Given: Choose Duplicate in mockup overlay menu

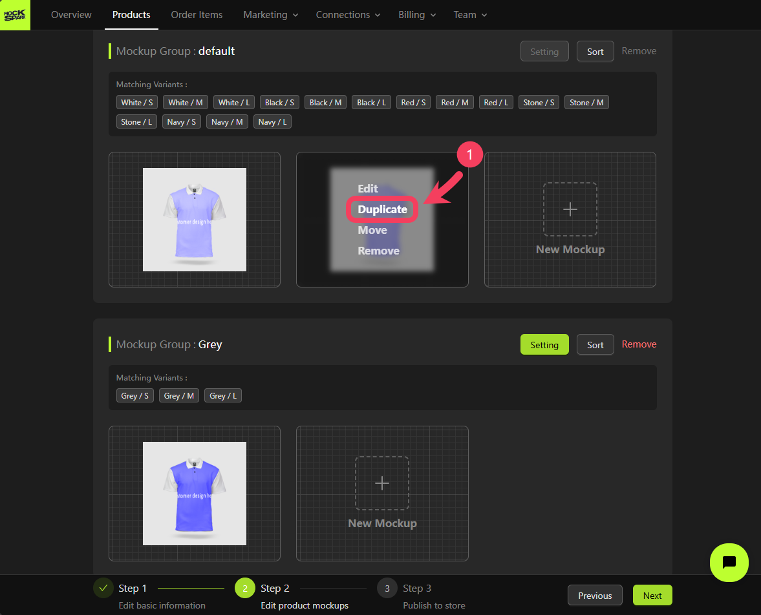Looking at the screenshot, I should [x=383, y=209].
